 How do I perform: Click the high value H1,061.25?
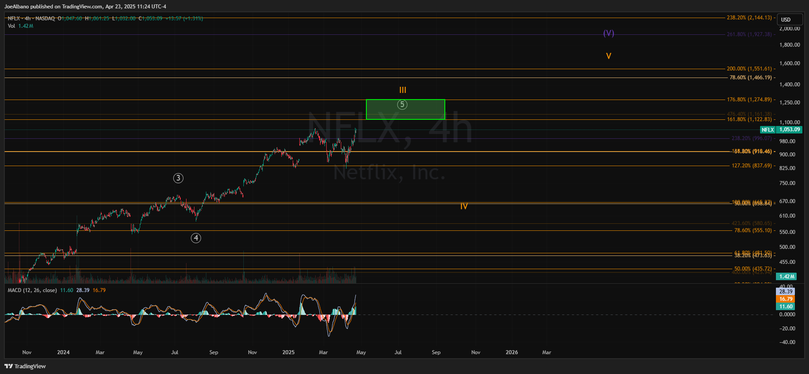97,19
